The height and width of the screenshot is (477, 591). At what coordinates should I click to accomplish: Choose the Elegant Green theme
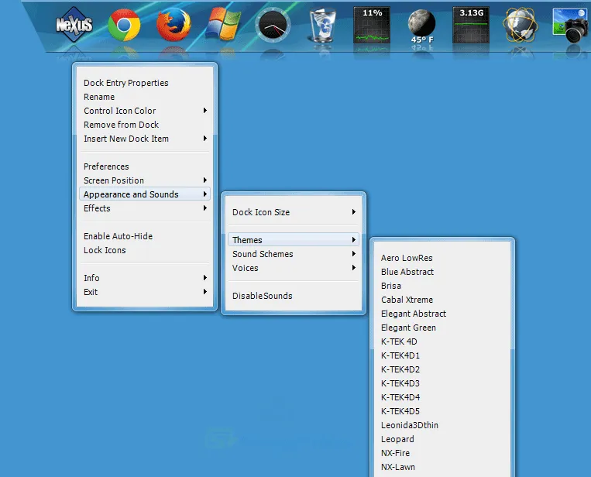coord(442,328)
